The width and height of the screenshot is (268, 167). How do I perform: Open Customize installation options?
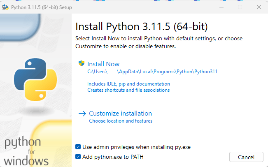[120, 114]
